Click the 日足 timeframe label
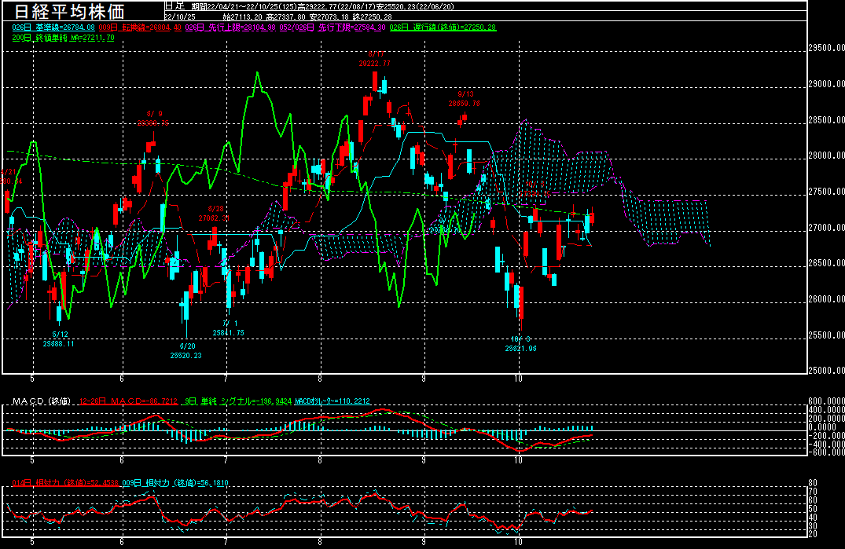 pyautogui.click(x=175, y=6)
